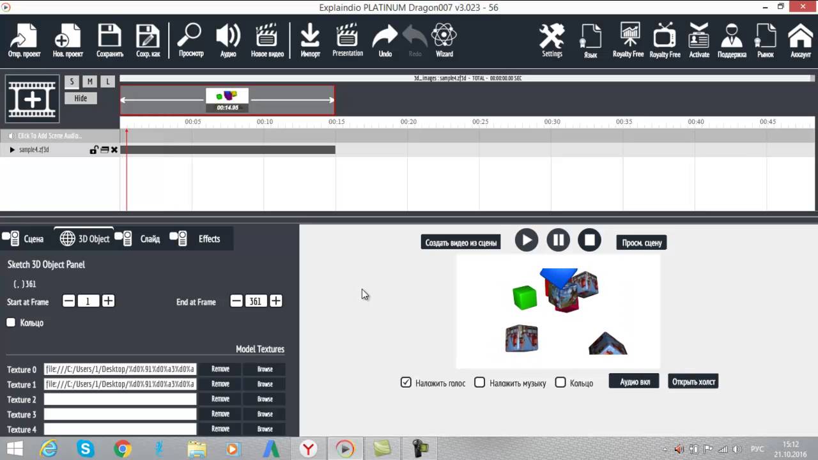Launch the Wizard atom icon
The image size is (818, 460).
pos(444,40)
